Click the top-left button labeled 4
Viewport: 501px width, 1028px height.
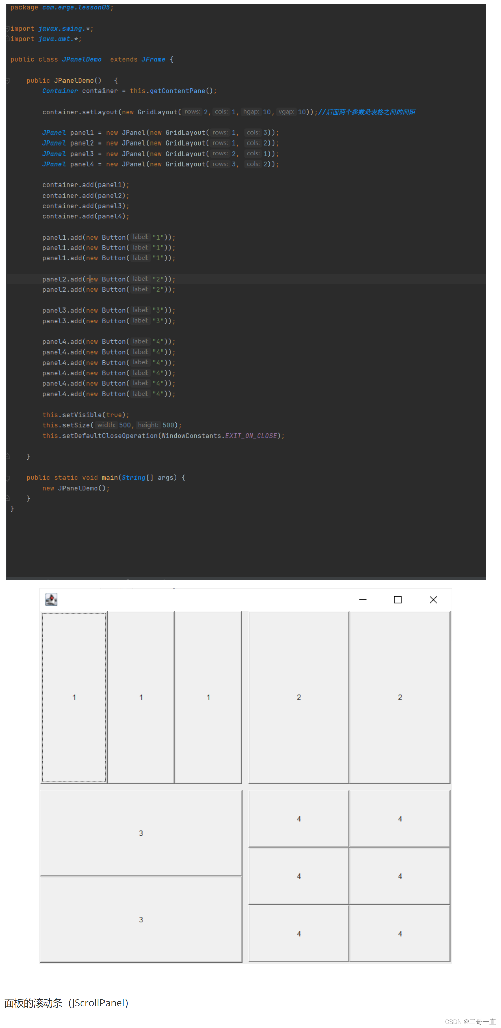[299, 819]
